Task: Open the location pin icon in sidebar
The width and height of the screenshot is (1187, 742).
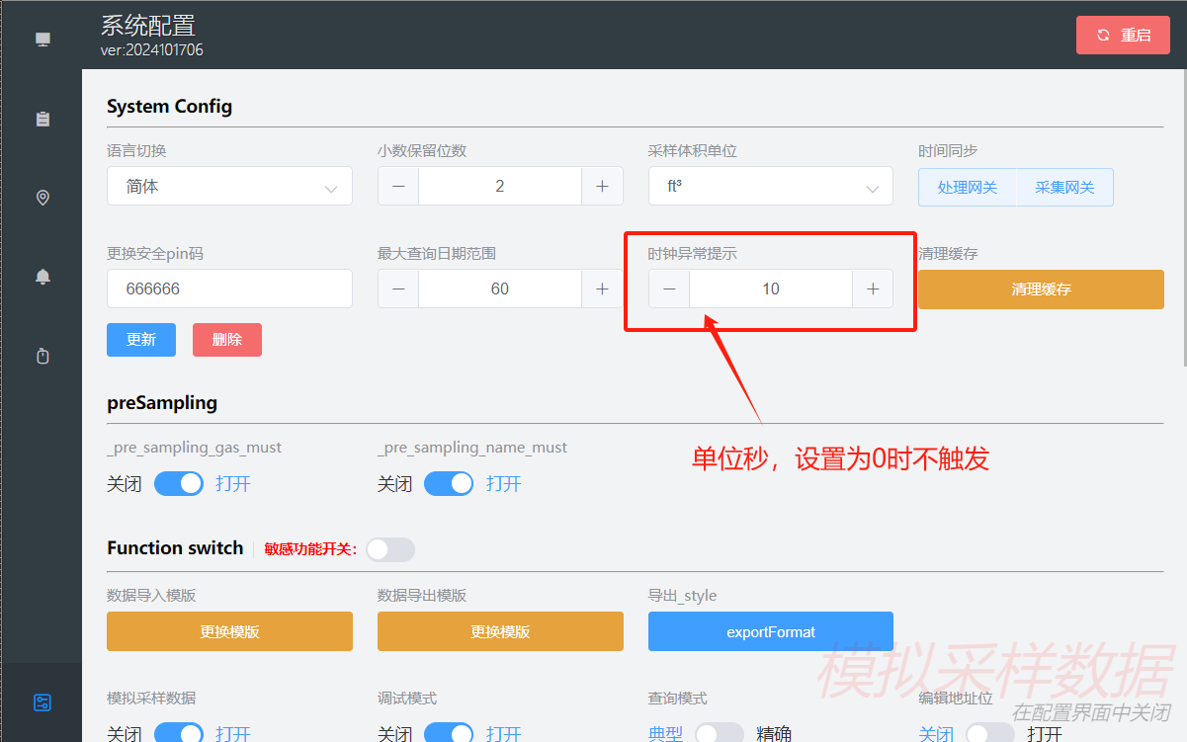Action: tap(42, 198)
